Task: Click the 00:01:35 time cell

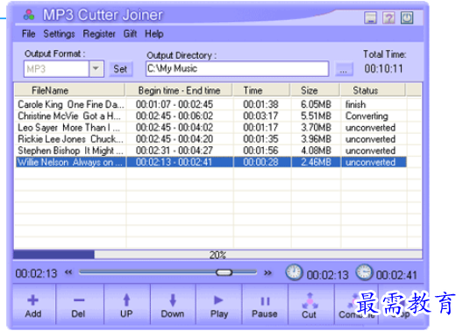Action: coord(260,139)
